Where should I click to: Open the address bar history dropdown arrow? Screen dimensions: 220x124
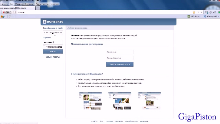click(x=198, y=12)
